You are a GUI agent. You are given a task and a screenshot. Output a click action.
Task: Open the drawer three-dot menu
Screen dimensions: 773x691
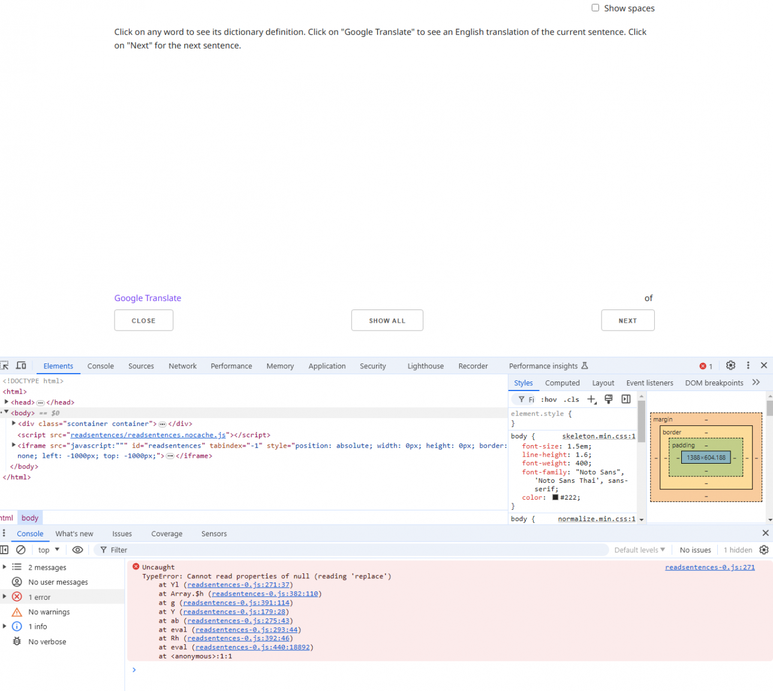click(4, 533)
